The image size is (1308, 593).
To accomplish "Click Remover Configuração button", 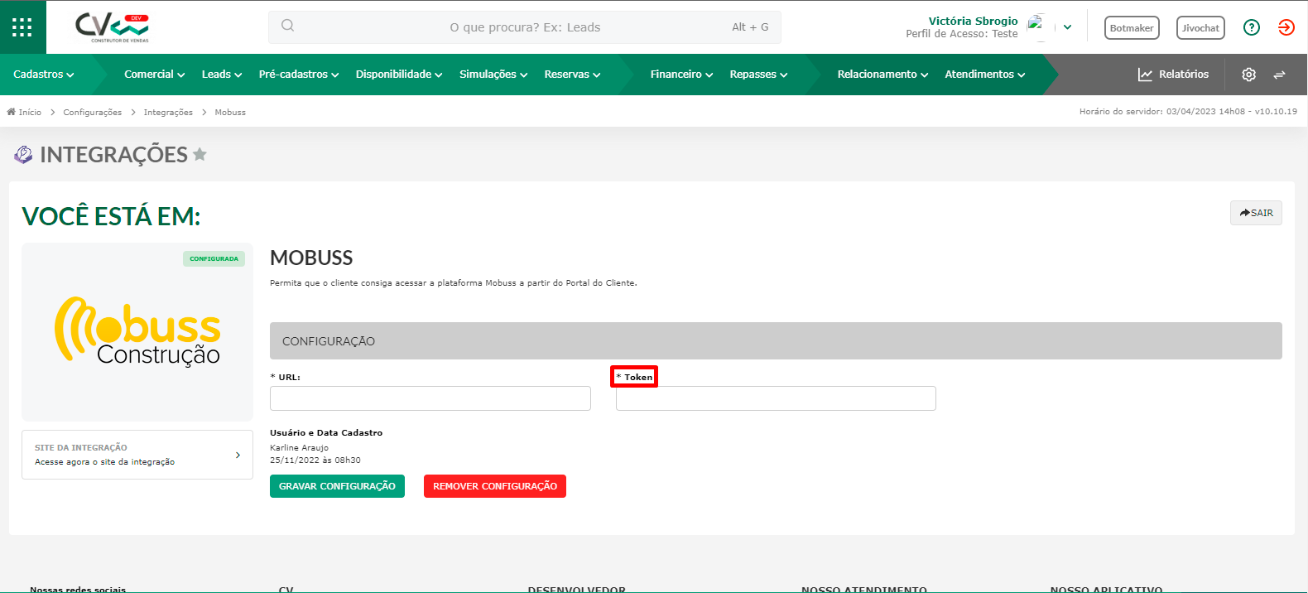I will [495, 486].
